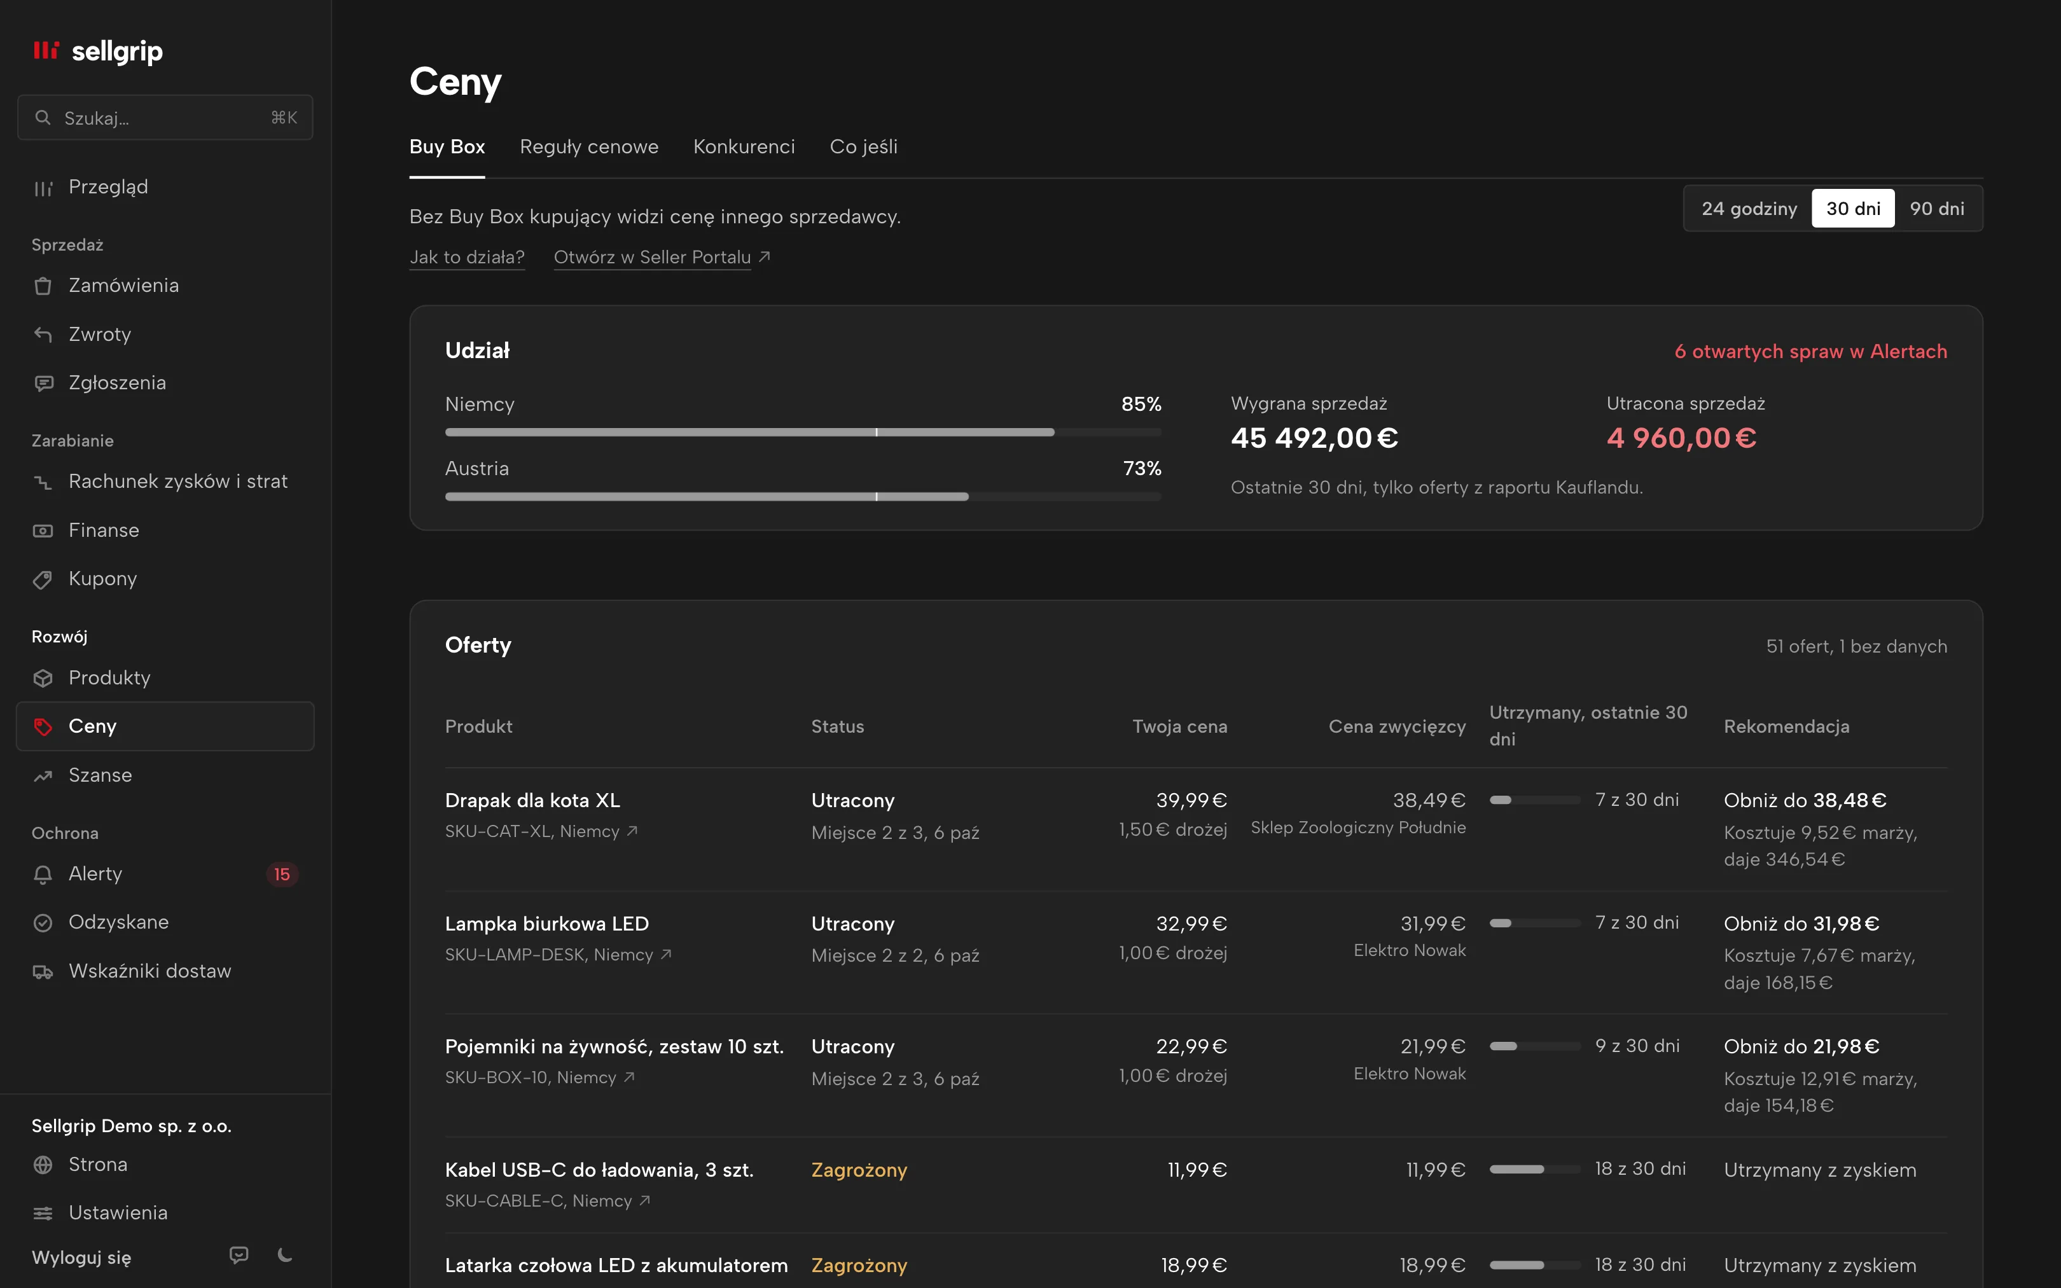Viewport: 2061px width, 1288px height.
Task: Click the Alerty badge showing 15
Action: pyautogui.click(x=282, y=875)
